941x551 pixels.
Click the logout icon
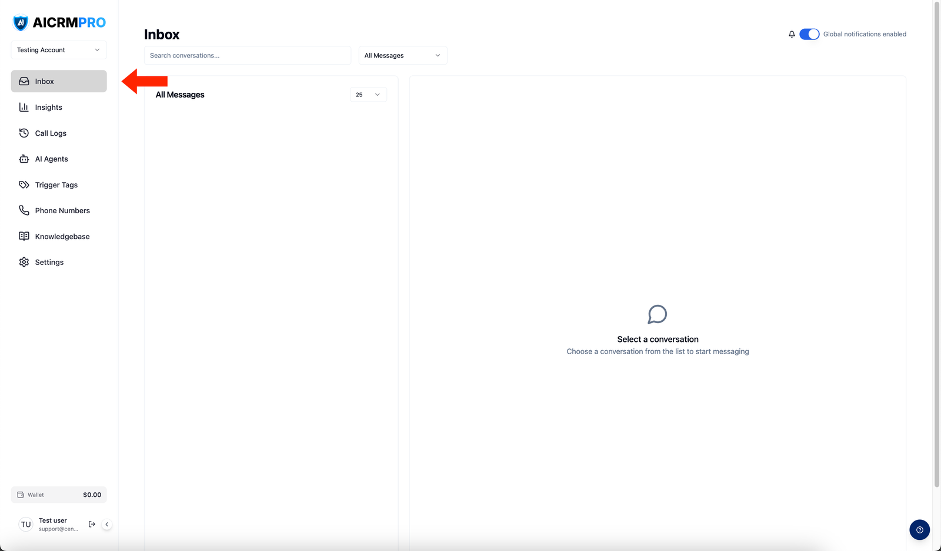click(92, 524)
